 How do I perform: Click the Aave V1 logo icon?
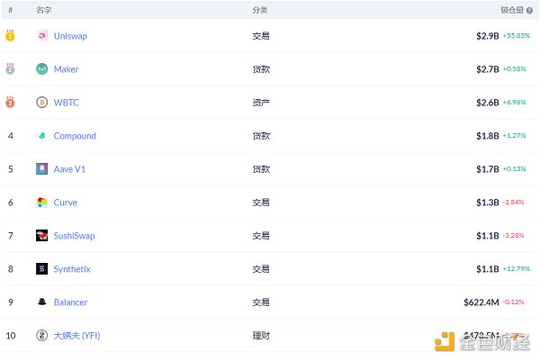tap(41, 169)
